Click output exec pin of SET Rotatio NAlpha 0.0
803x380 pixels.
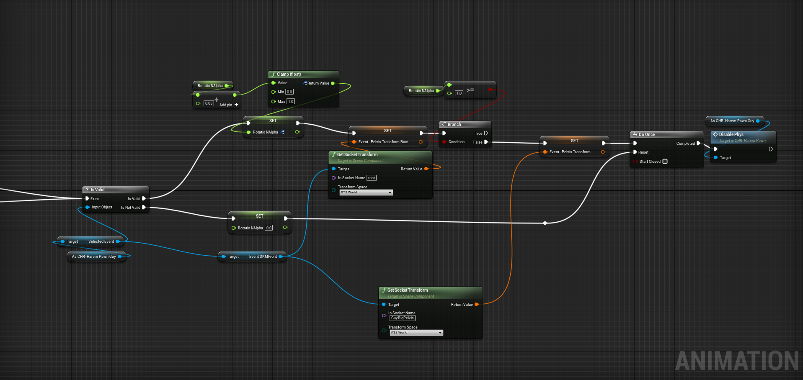[x=286, y=218]
